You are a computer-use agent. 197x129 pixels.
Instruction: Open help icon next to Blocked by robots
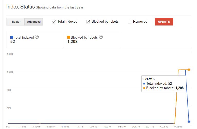click(101, 37)
